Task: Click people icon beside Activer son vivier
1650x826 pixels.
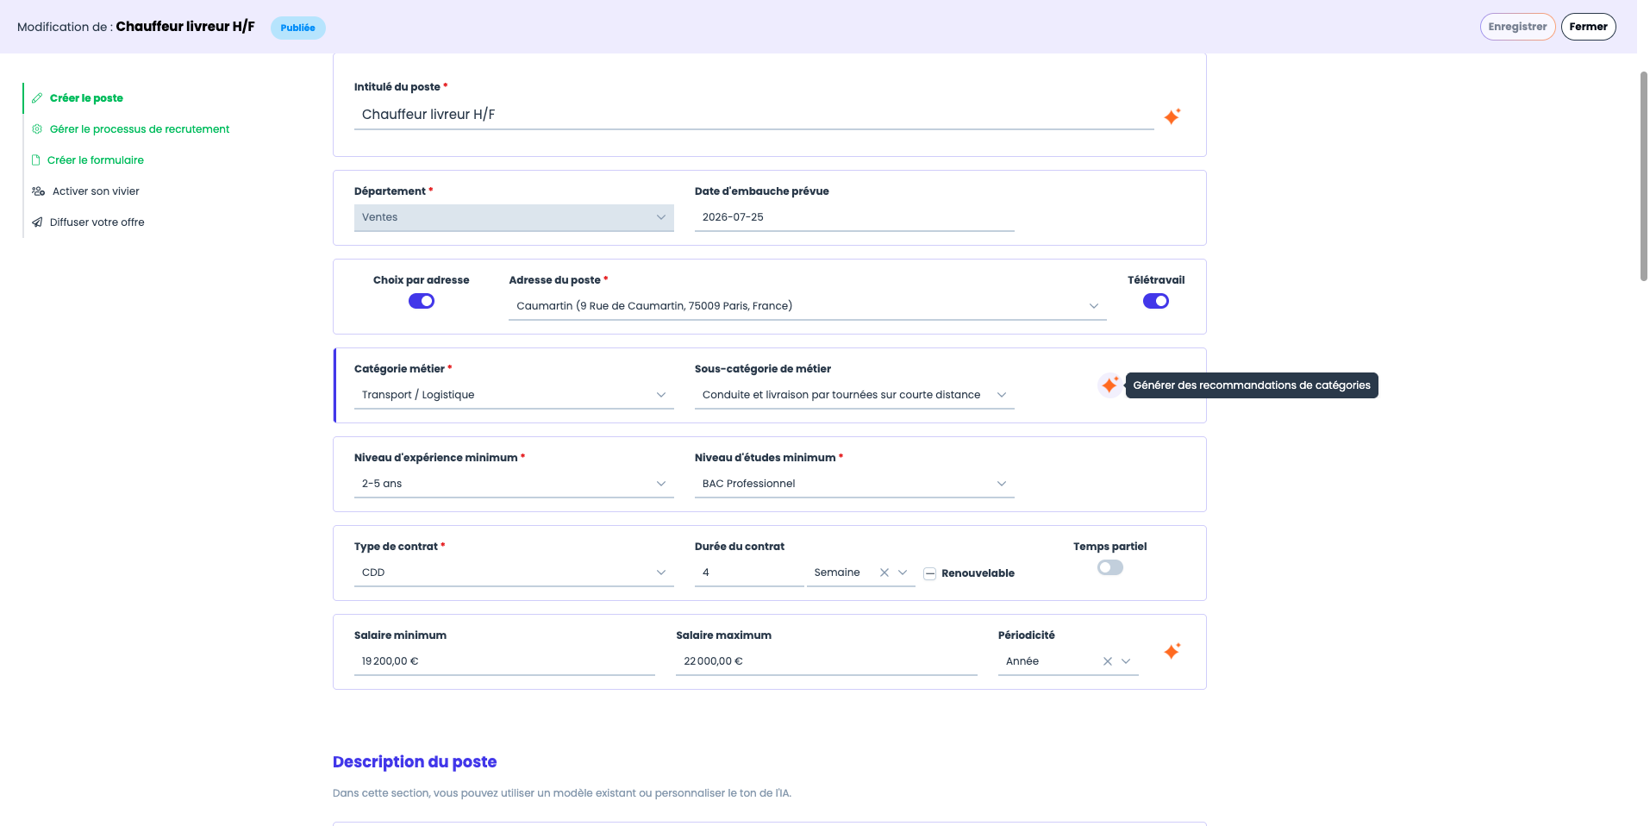Action: point(38,191)
